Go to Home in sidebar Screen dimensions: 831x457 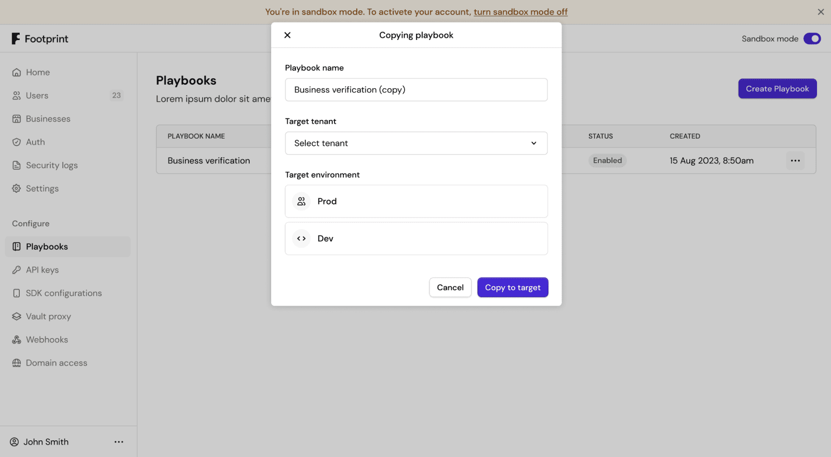(x=68, y=72)
